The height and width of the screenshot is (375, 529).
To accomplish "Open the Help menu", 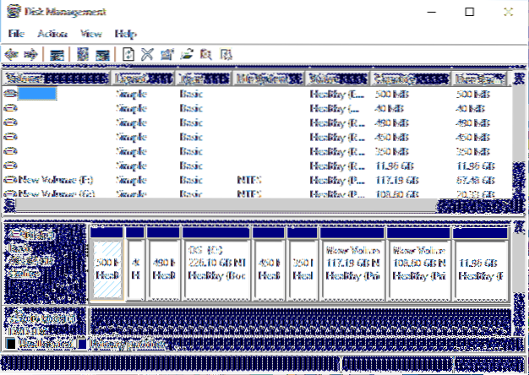I will (125, 34).
